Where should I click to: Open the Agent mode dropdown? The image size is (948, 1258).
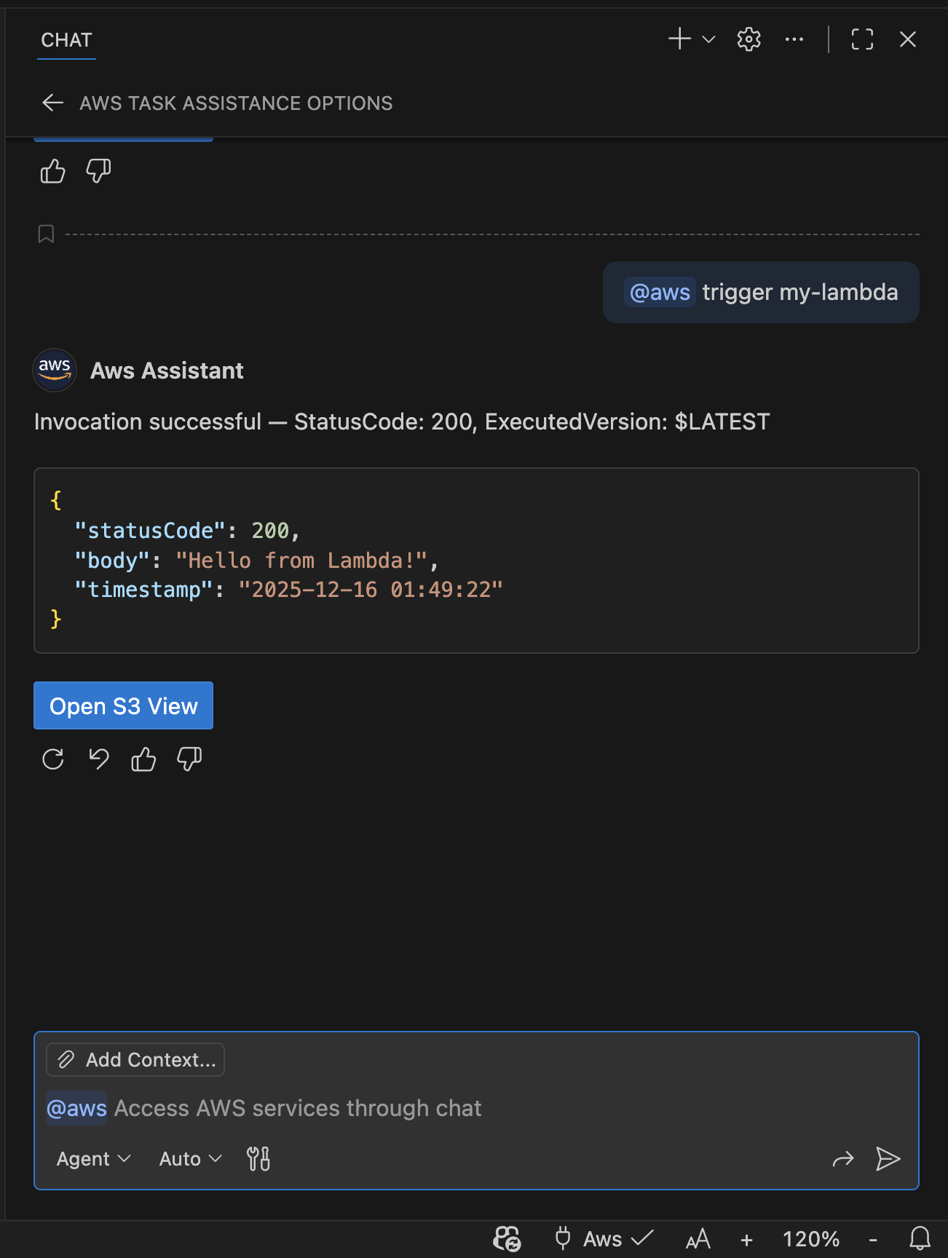coord(93,1158)
